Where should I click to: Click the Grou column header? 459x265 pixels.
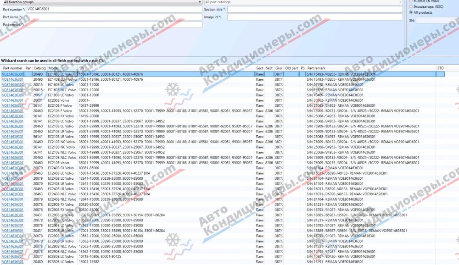click(x=279, y=68)
